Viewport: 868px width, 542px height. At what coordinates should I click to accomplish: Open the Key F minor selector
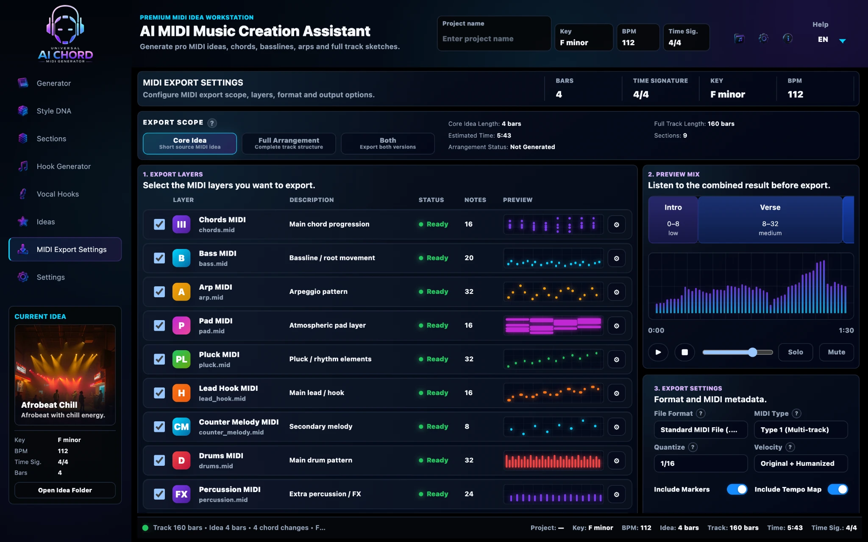(x=584, y=37)
